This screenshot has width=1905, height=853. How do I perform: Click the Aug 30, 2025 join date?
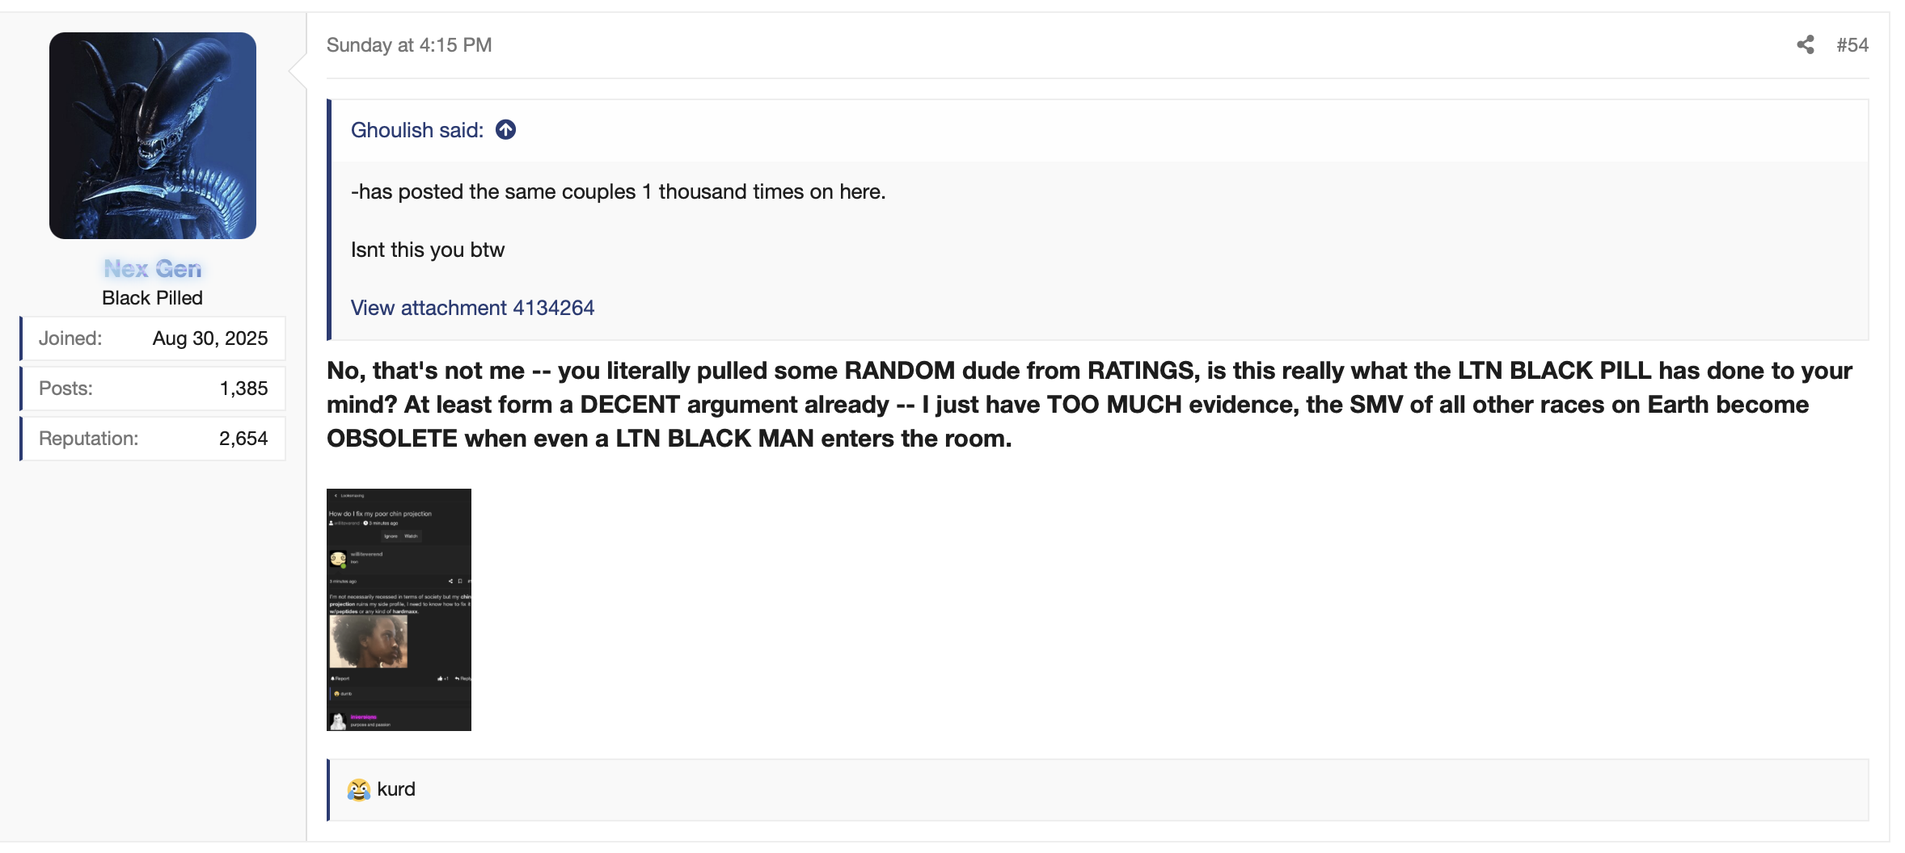210,338
